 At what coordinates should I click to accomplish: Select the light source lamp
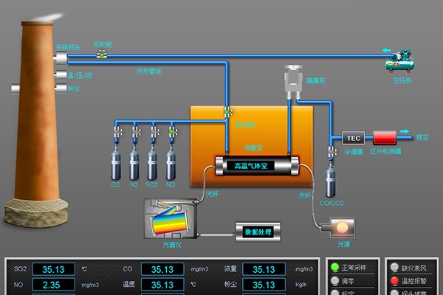coord(342,226)
